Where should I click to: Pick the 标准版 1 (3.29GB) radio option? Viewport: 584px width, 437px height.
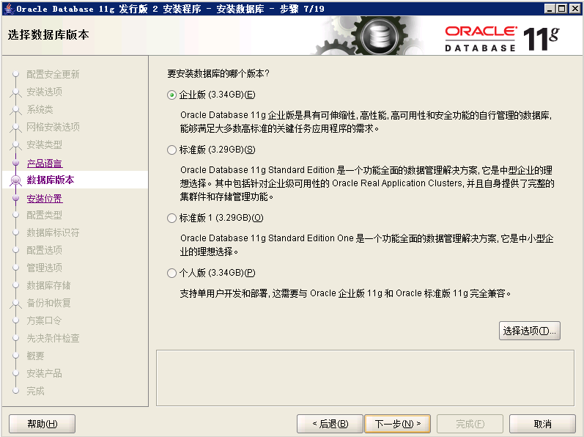coord(171,218)
